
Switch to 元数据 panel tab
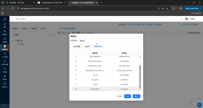point(34,28)
